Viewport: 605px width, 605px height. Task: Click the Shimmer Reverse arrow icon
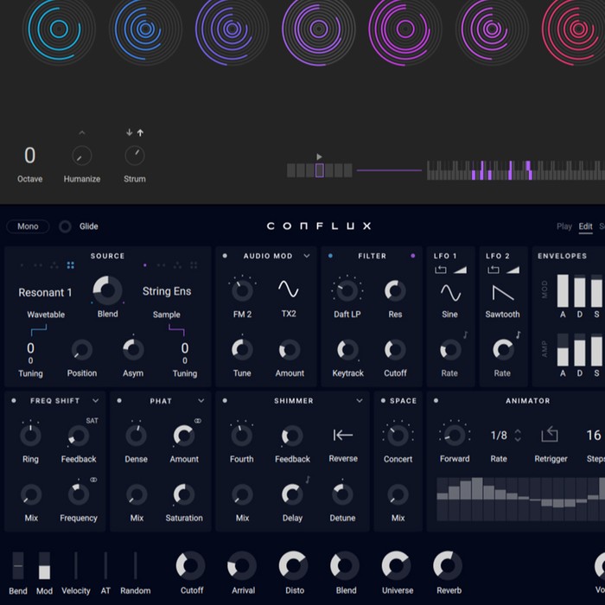[342, 436]
